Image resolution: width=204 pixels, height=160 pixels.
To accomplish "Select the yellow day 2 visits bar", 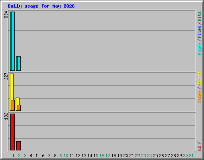I will [x=18, y=104].
